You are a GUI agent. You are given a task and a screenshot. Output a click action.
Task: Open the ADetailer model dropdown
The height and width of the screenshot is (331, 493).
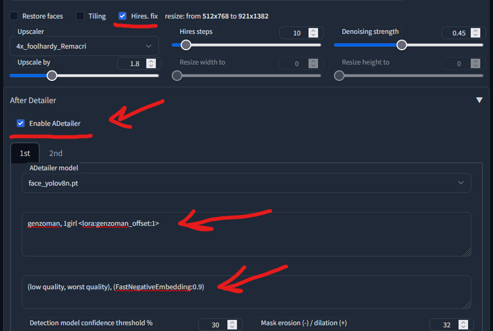click(246, 183)
